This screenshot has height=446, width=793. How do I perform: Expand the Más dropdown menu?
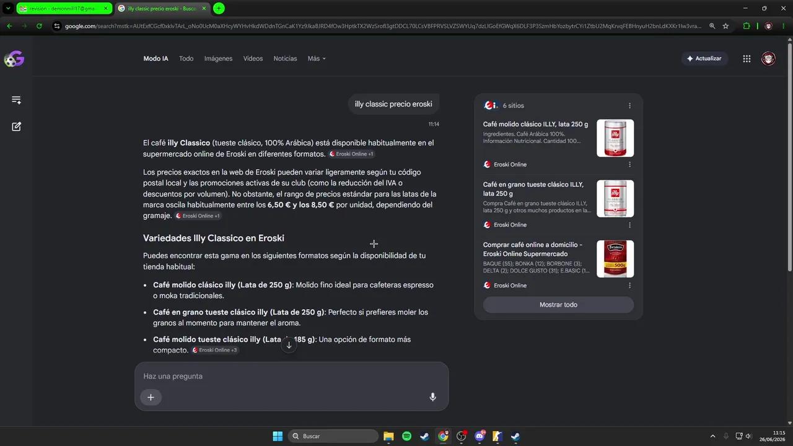(x=317, y=59)
